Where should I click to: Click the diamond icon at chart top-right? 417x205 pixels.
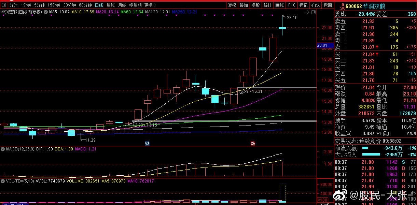[307, 12]
